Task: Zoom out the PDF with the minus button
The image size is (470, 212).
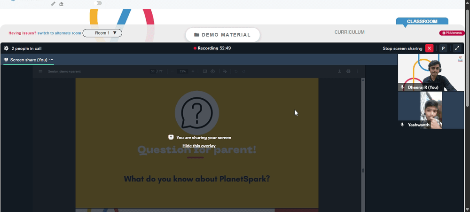Action: [x=172, y=71]
